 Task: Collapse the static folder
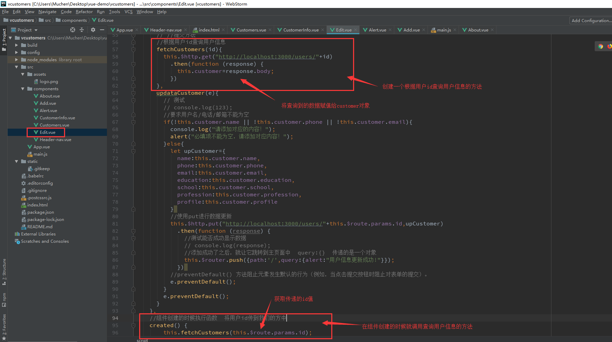17,161
